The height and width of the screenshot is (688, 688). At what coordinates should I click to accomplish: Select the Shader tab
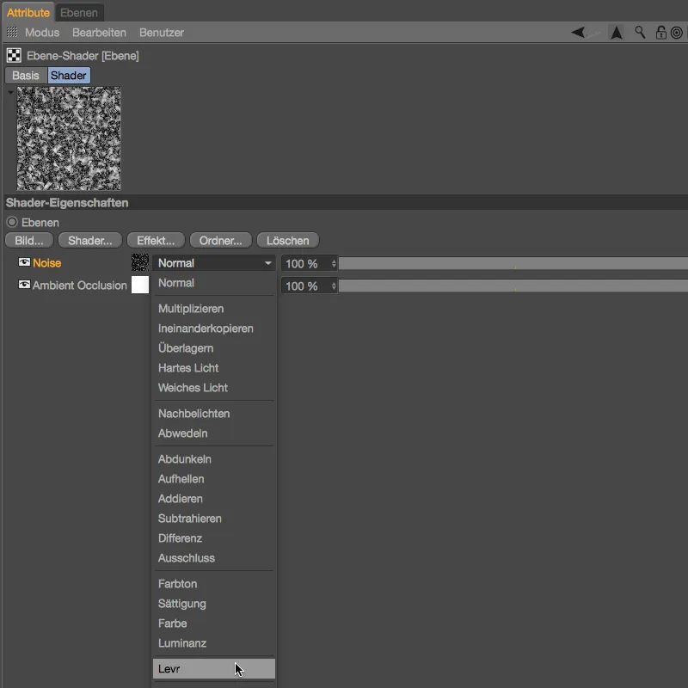click(x=69, y=76)
